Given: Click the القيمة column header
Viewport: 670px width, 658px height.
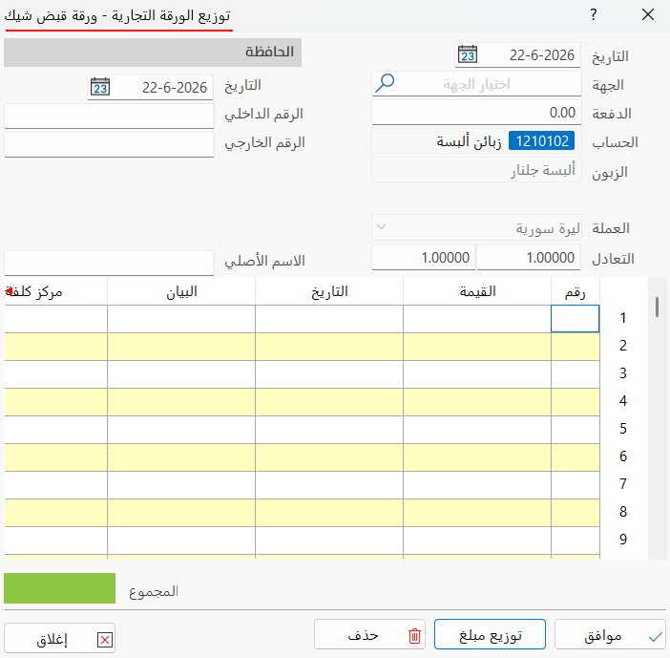Looking at the screenshot, I should pos(477,291).
